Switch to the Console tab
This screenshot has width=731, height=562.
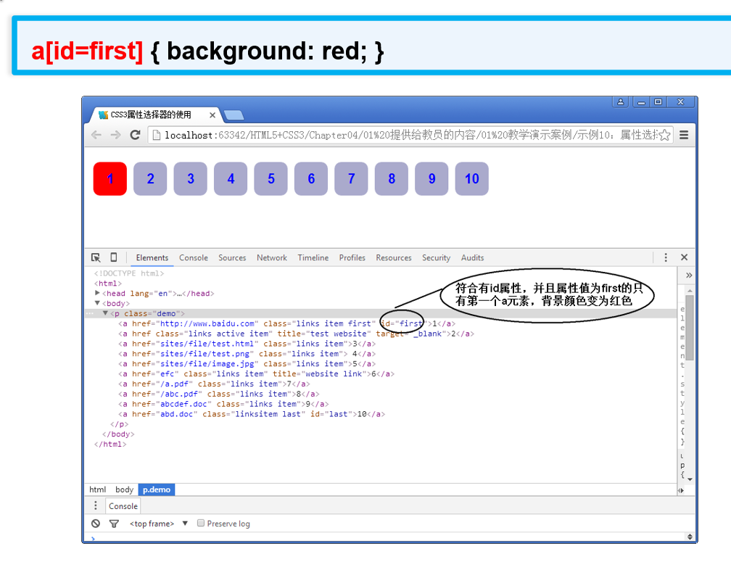[194, 257]
